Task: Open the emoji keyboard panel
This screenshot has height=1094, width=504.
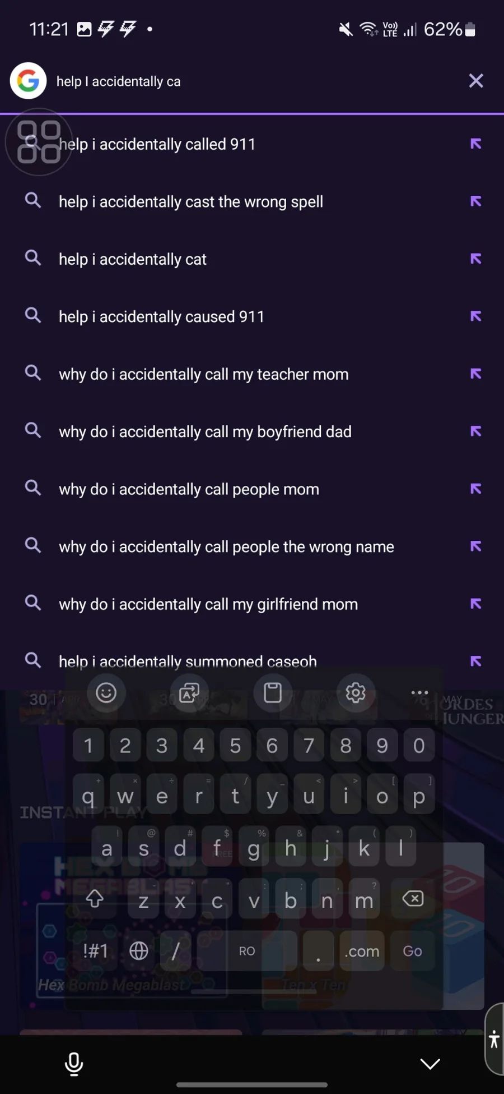Action: 106,692
